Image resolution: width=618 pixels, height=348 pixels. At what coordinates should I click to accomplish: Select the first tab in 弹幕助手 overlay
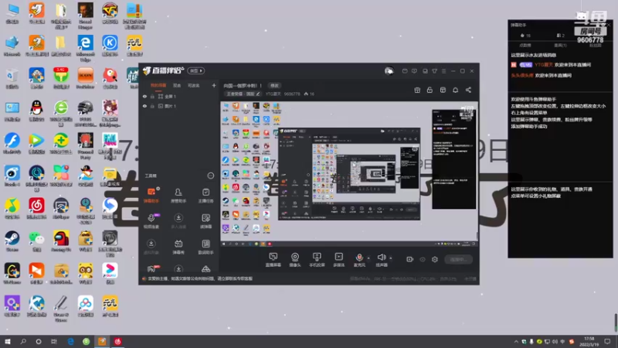525,46
